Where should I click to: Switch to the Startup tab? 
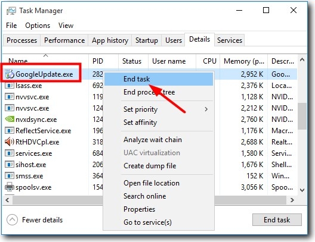click(146, 40)
